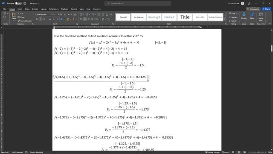273x154 pixels.
Task: Increase the font size
Action: (x=61, y=15)
